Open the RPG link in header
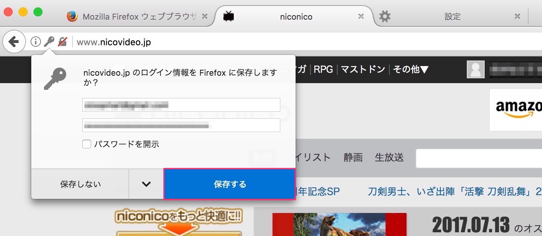This screenshot has height=236, width=542. (323, 69)
